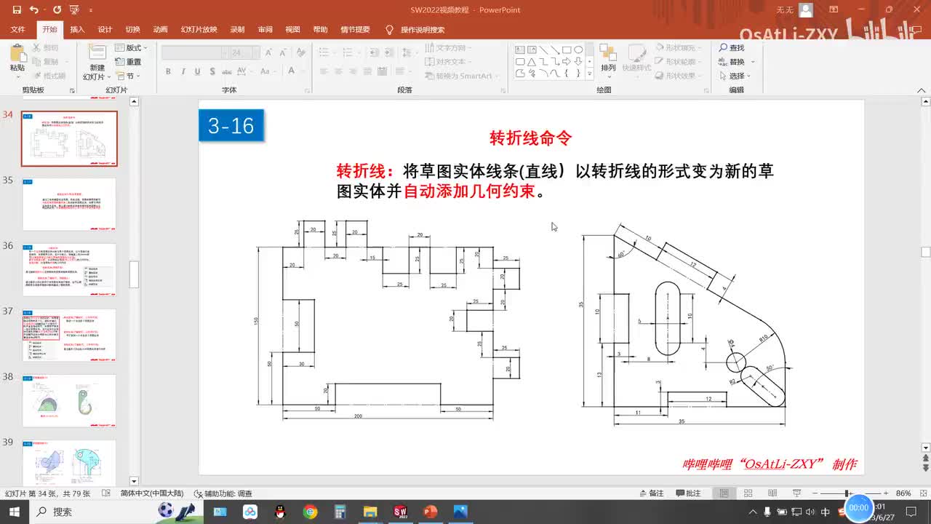Switch to the Transitions tab
The width and height of the screenshot is (931, 524).
132,30
